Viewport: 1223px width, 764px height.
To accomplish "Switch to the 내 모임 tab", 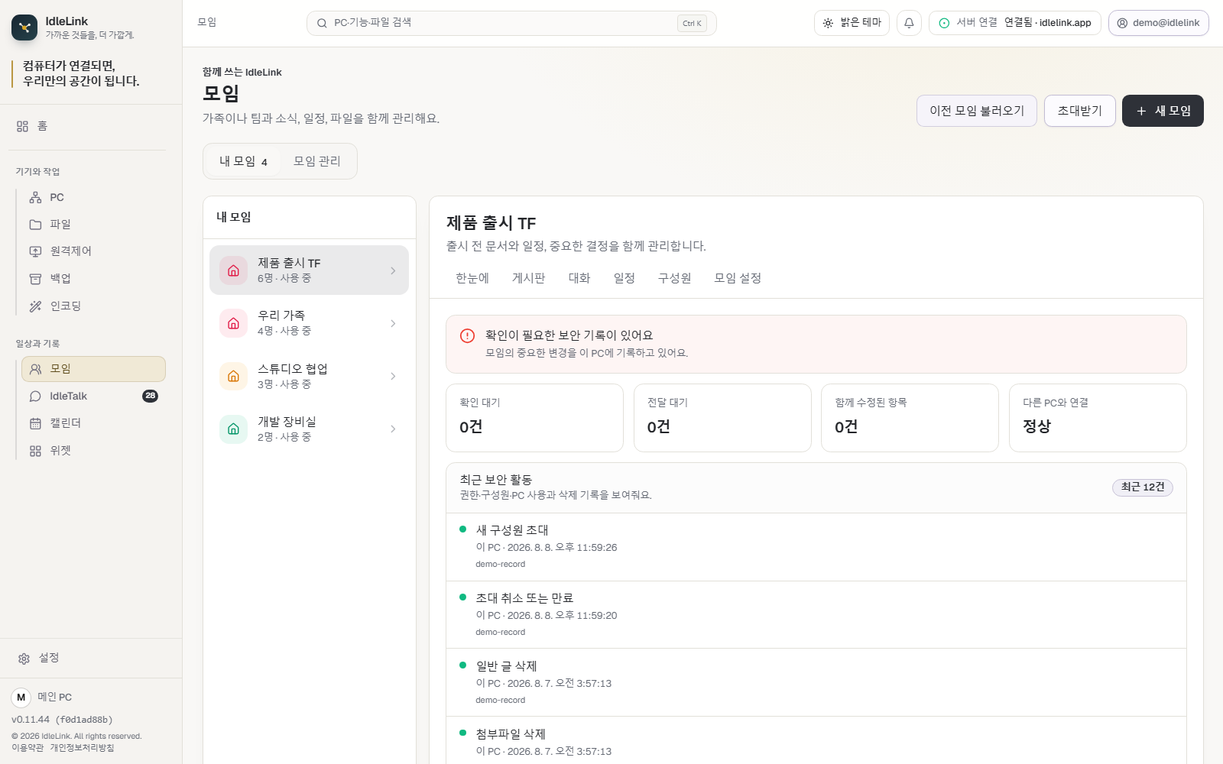I will [x=243, y=161].
